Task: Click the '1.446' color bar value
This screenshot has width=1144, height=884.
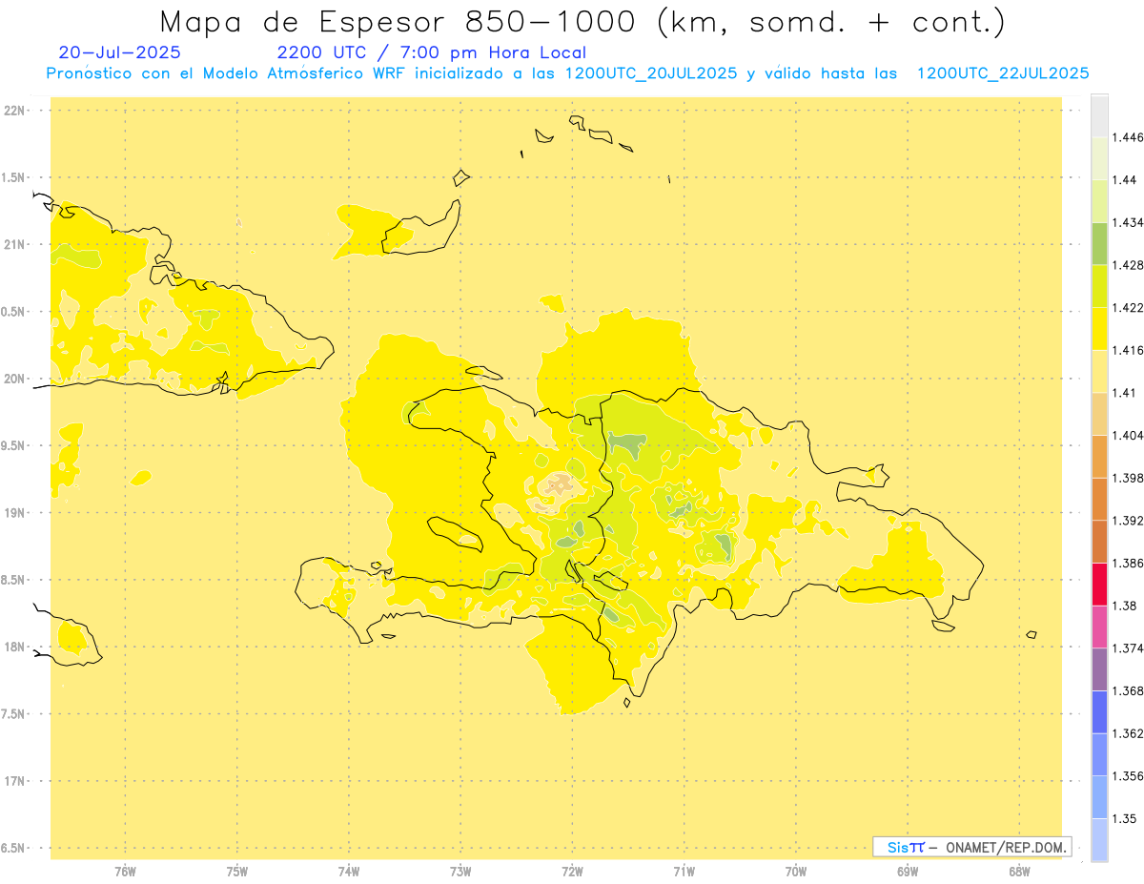Action: [1127, 138]
